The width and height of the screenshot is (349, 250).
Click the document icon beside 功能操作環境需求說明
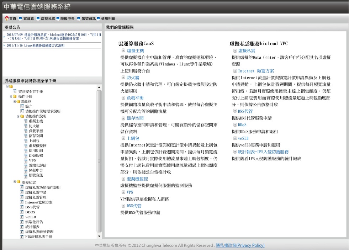click(x=22, y=111)
